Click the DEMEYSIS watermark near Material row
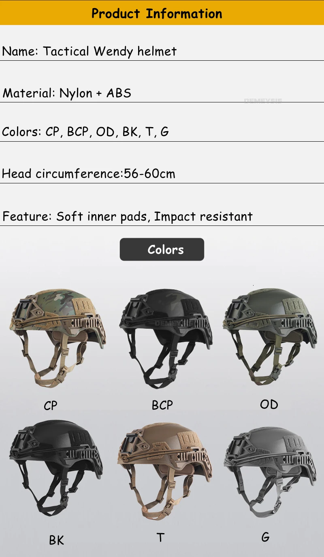This screenshot has width=324, height=557. click(263, 101)
